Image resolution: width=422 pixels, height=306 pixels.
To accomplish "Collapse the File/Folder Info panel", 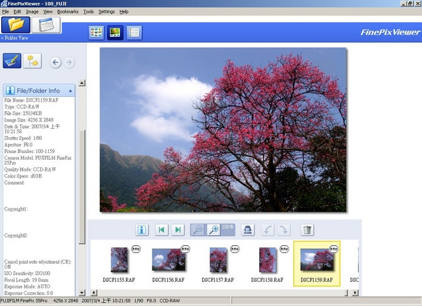I will point(71,91).
